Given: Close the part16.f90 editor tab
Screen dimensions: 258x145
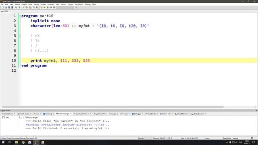Looking at the screenshot, I should click(10, 11).
